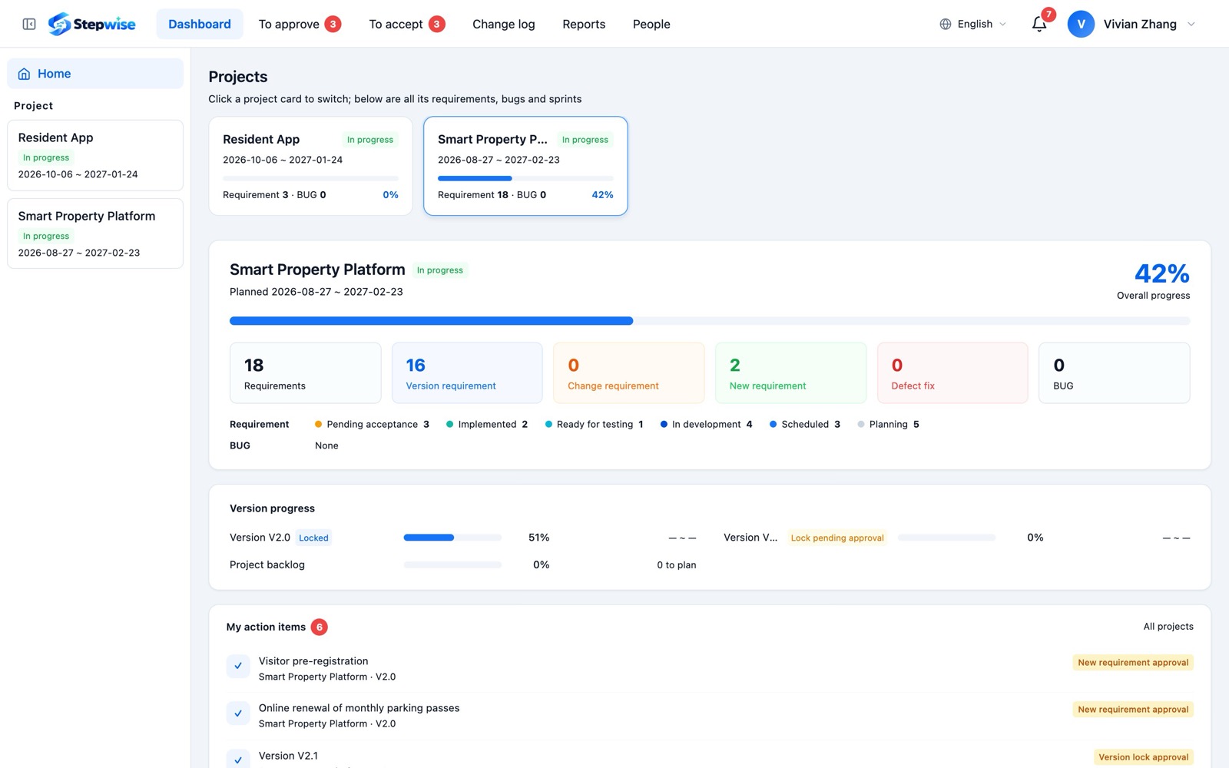Click the red 6 action items badge
This screenshot has width=1229, height=768.
pos(320,627)
